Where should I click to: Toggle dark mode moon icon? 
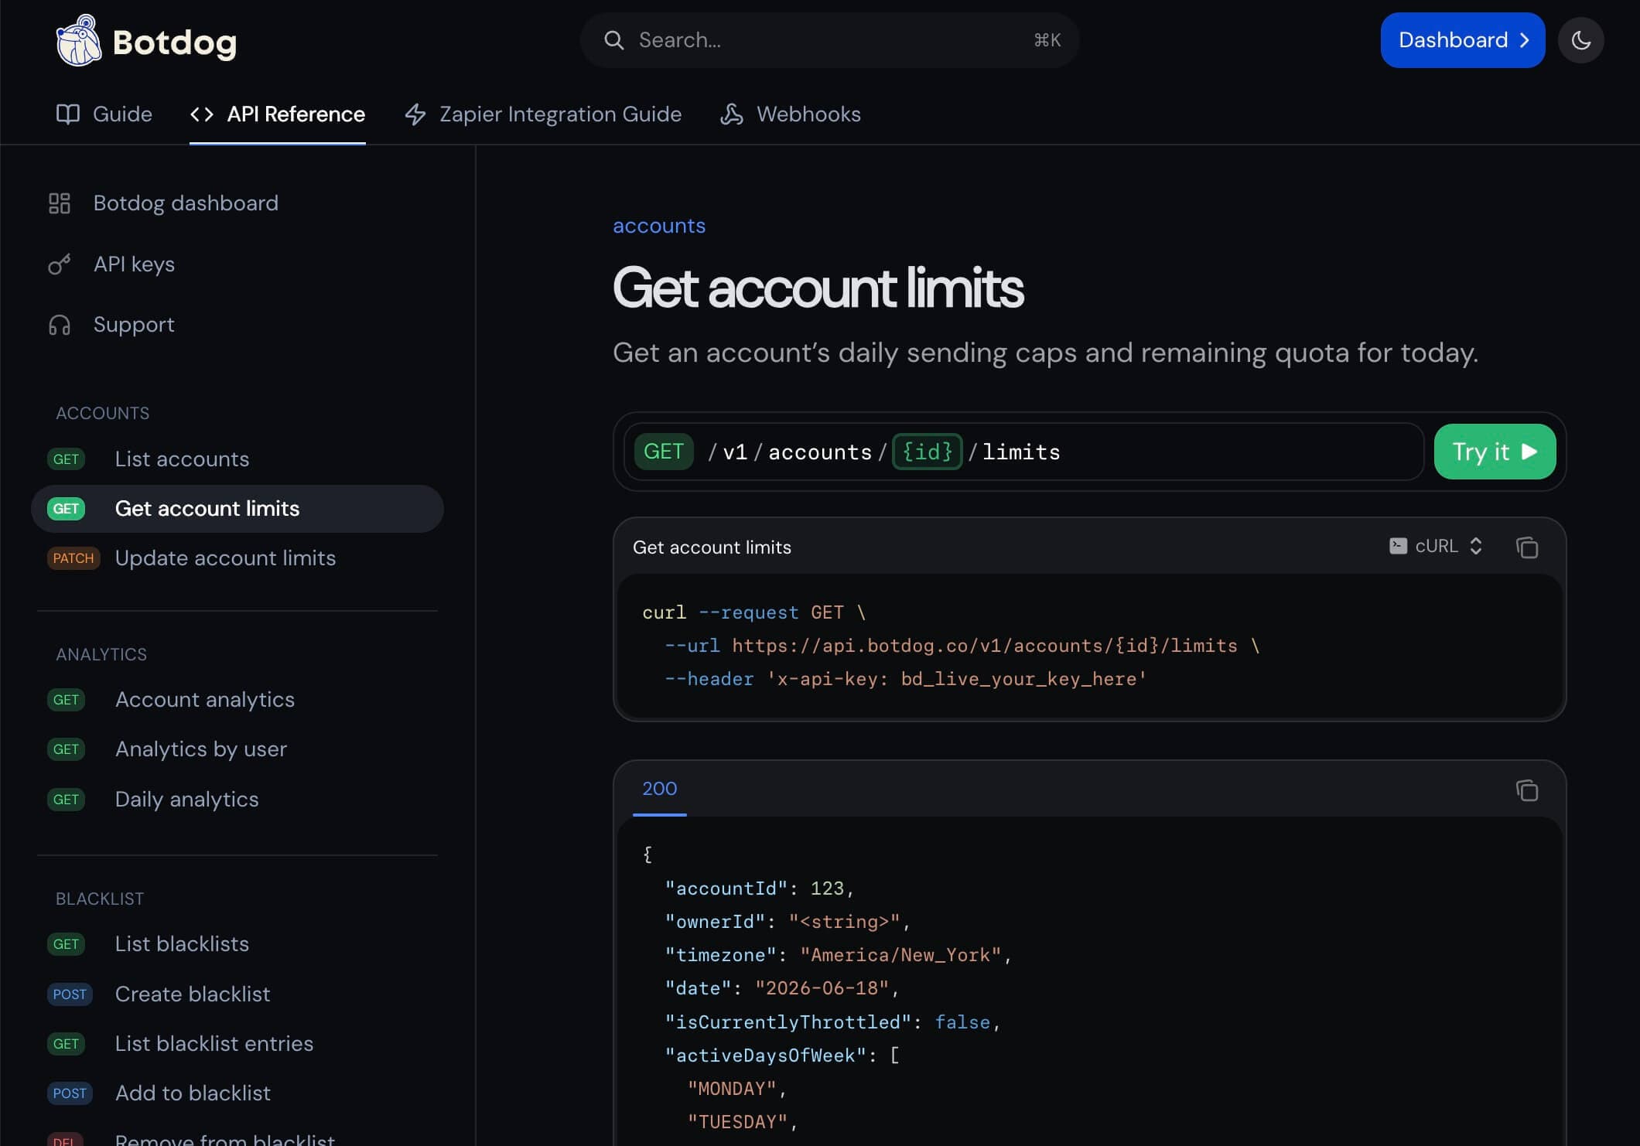click(1580, 40)
